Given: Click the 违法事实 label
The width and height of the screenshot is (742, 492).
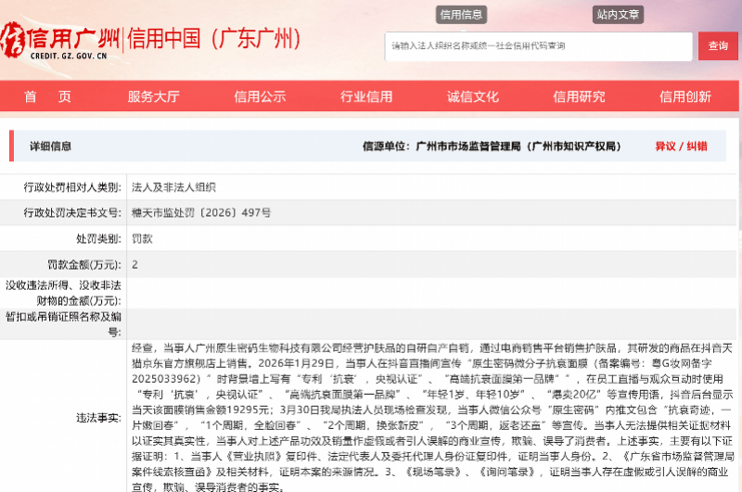Looking at the screenshot, I should (98, 418).
